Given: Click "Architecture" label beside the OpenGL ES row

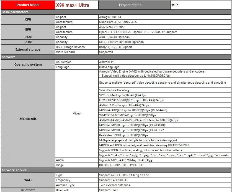Looking at the screenshot, I should click(x=77, y=32).
